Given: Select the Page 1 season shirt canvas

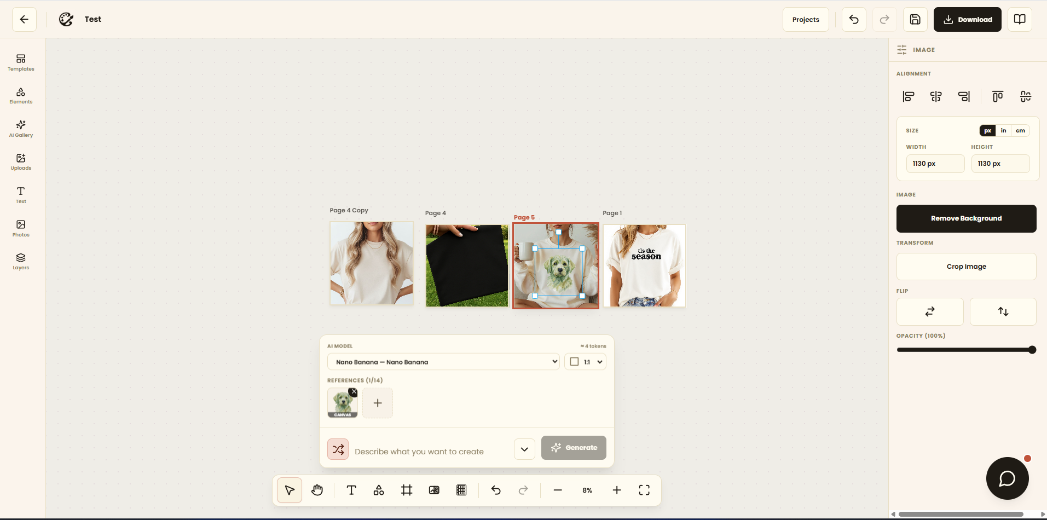Looking at the screenshot, I should tap(644, 265).
